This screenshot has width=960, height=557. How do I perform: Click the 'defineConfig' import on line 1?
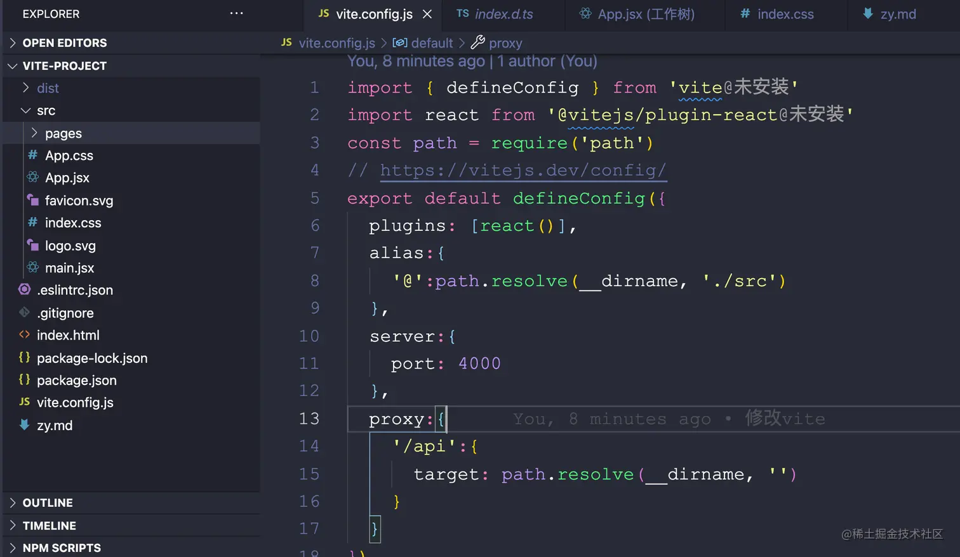click(x=512, y=88)
